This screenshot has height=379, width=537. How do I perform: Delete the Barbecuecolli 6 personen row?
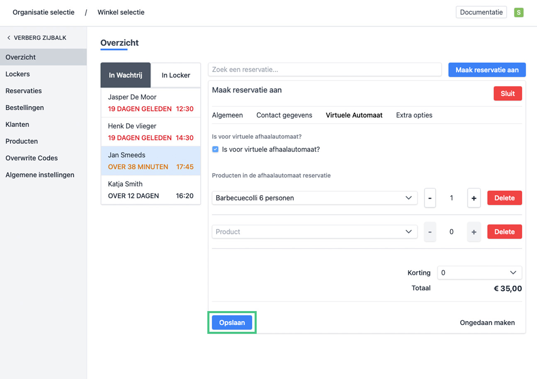click(504, 198)
